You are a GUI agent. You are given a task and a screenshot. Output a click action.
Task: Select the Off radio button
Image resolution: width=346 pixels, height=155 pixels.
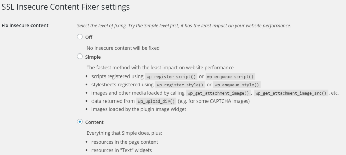80,37
